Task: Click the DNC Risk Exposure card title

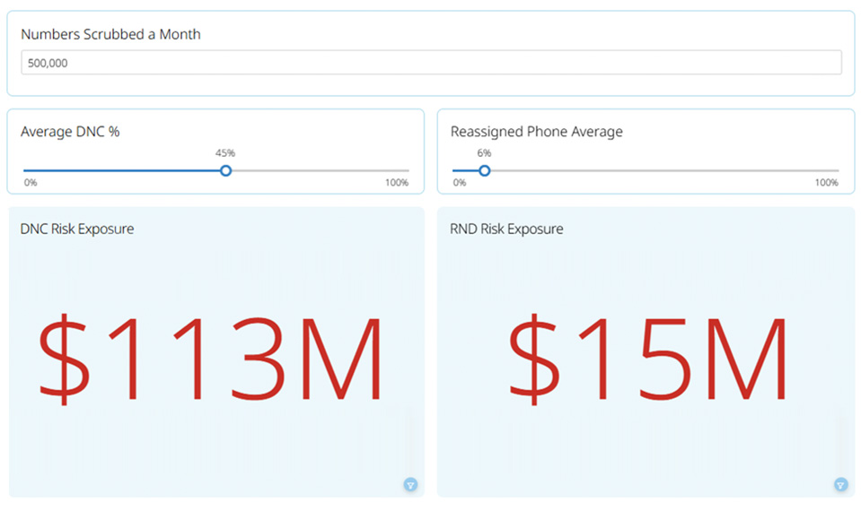Action: click(77, 230)
